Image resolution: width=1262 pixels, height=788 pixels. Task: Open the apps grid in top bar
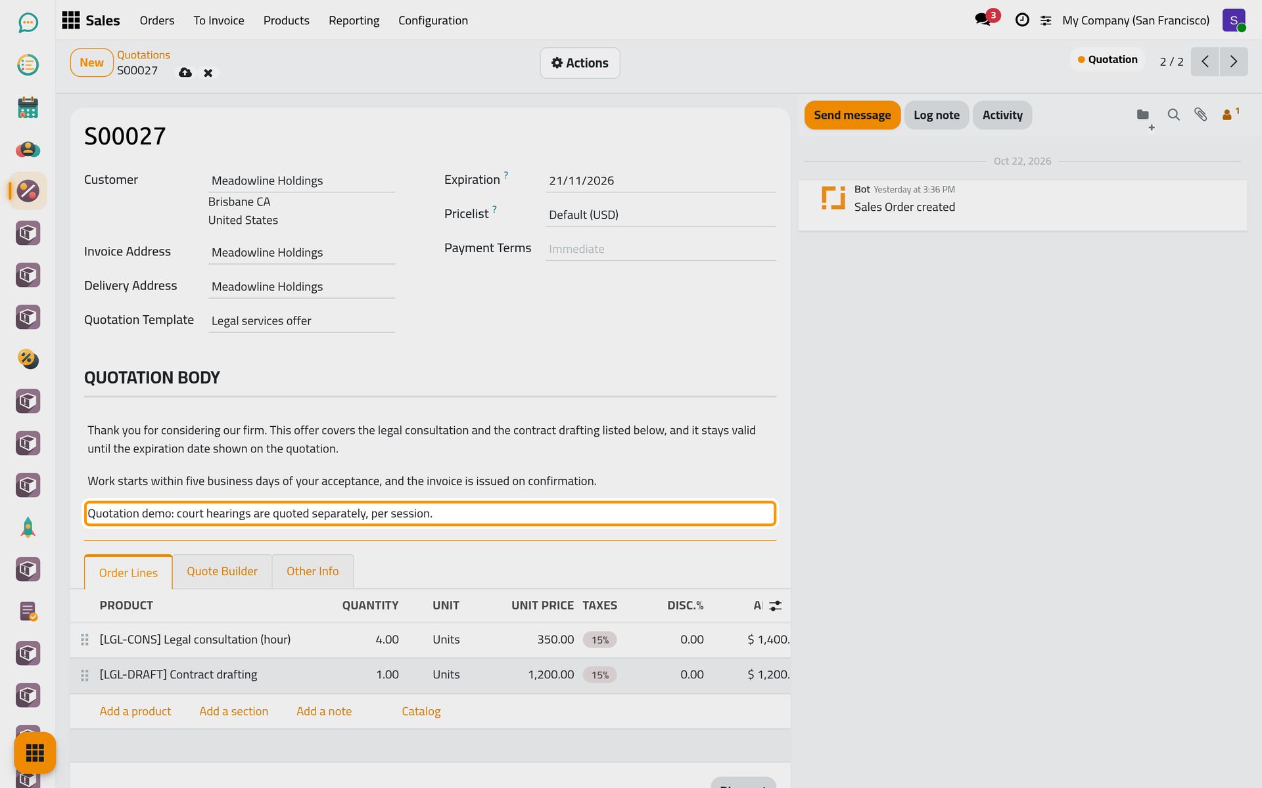(x=71, y=20)
